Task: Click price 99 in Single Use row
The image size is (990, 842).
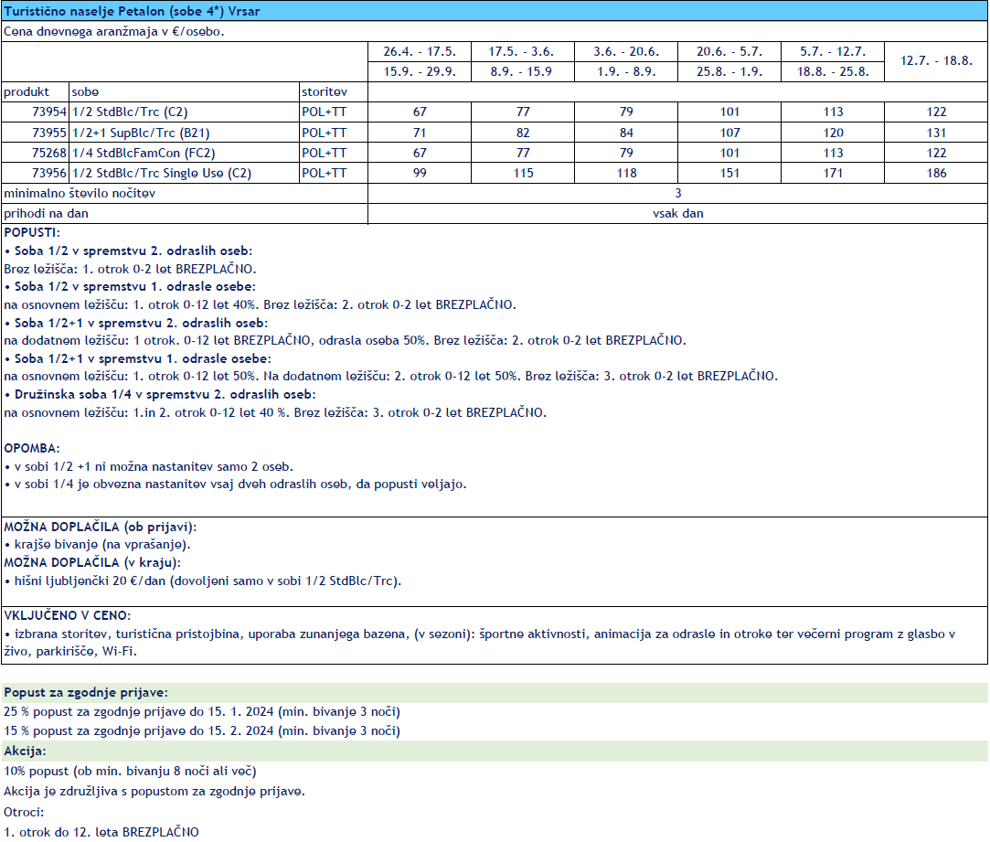Action: coord(420,173)
